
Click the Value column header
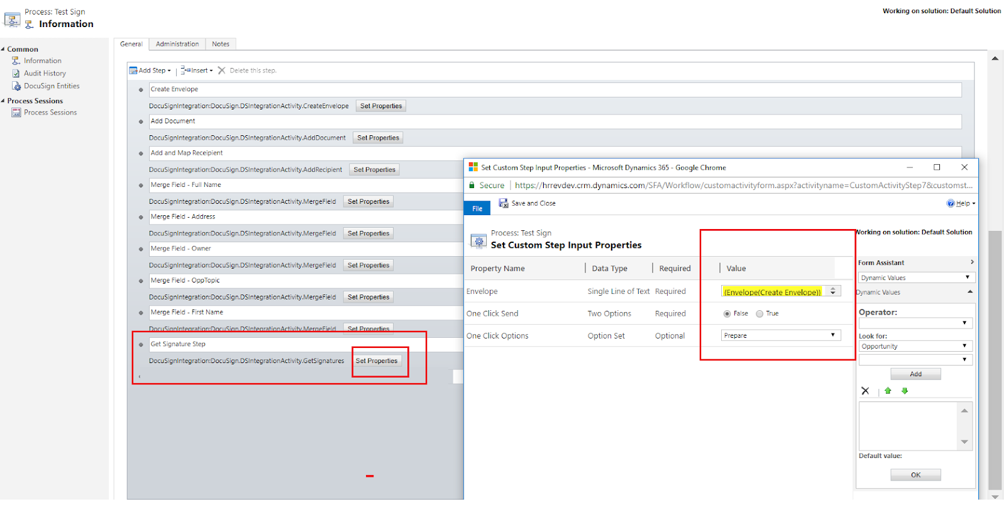click(736, 269)
